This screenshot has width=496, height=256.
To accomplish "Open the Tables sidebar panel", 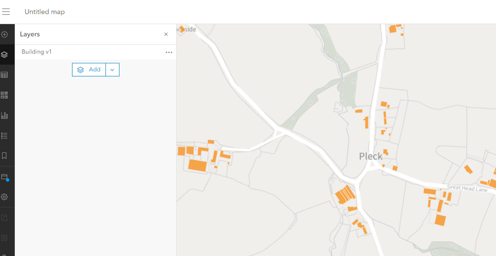I will (x=5, y=75).
